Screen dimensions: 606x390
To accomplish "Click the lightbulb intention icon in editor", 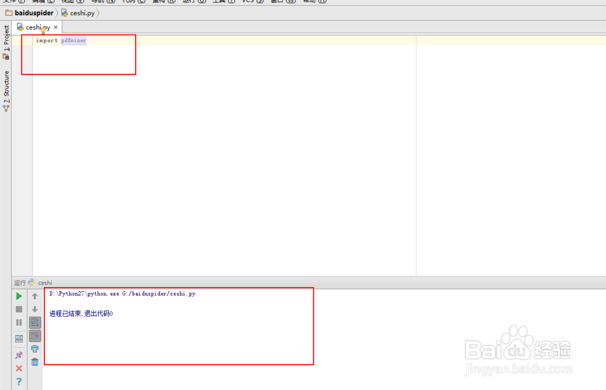I will pos(43,31).
